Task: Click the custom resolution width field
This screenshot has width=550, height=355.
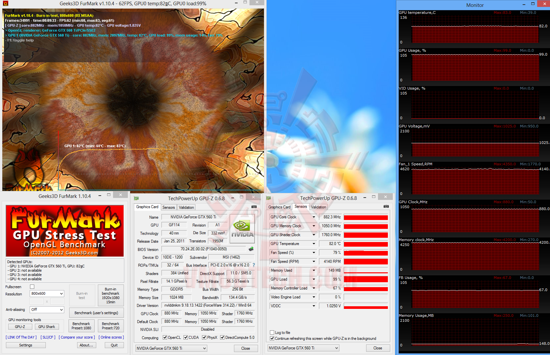Action: [37, 302]
